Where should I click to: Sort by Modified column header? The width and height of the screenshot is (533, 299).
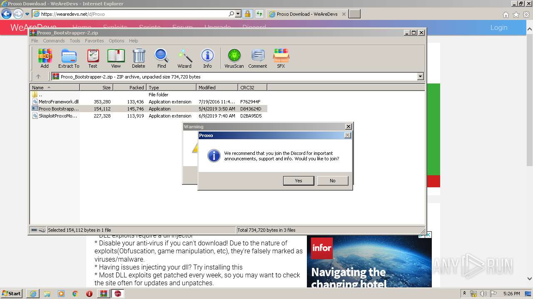tap(217, 87)
